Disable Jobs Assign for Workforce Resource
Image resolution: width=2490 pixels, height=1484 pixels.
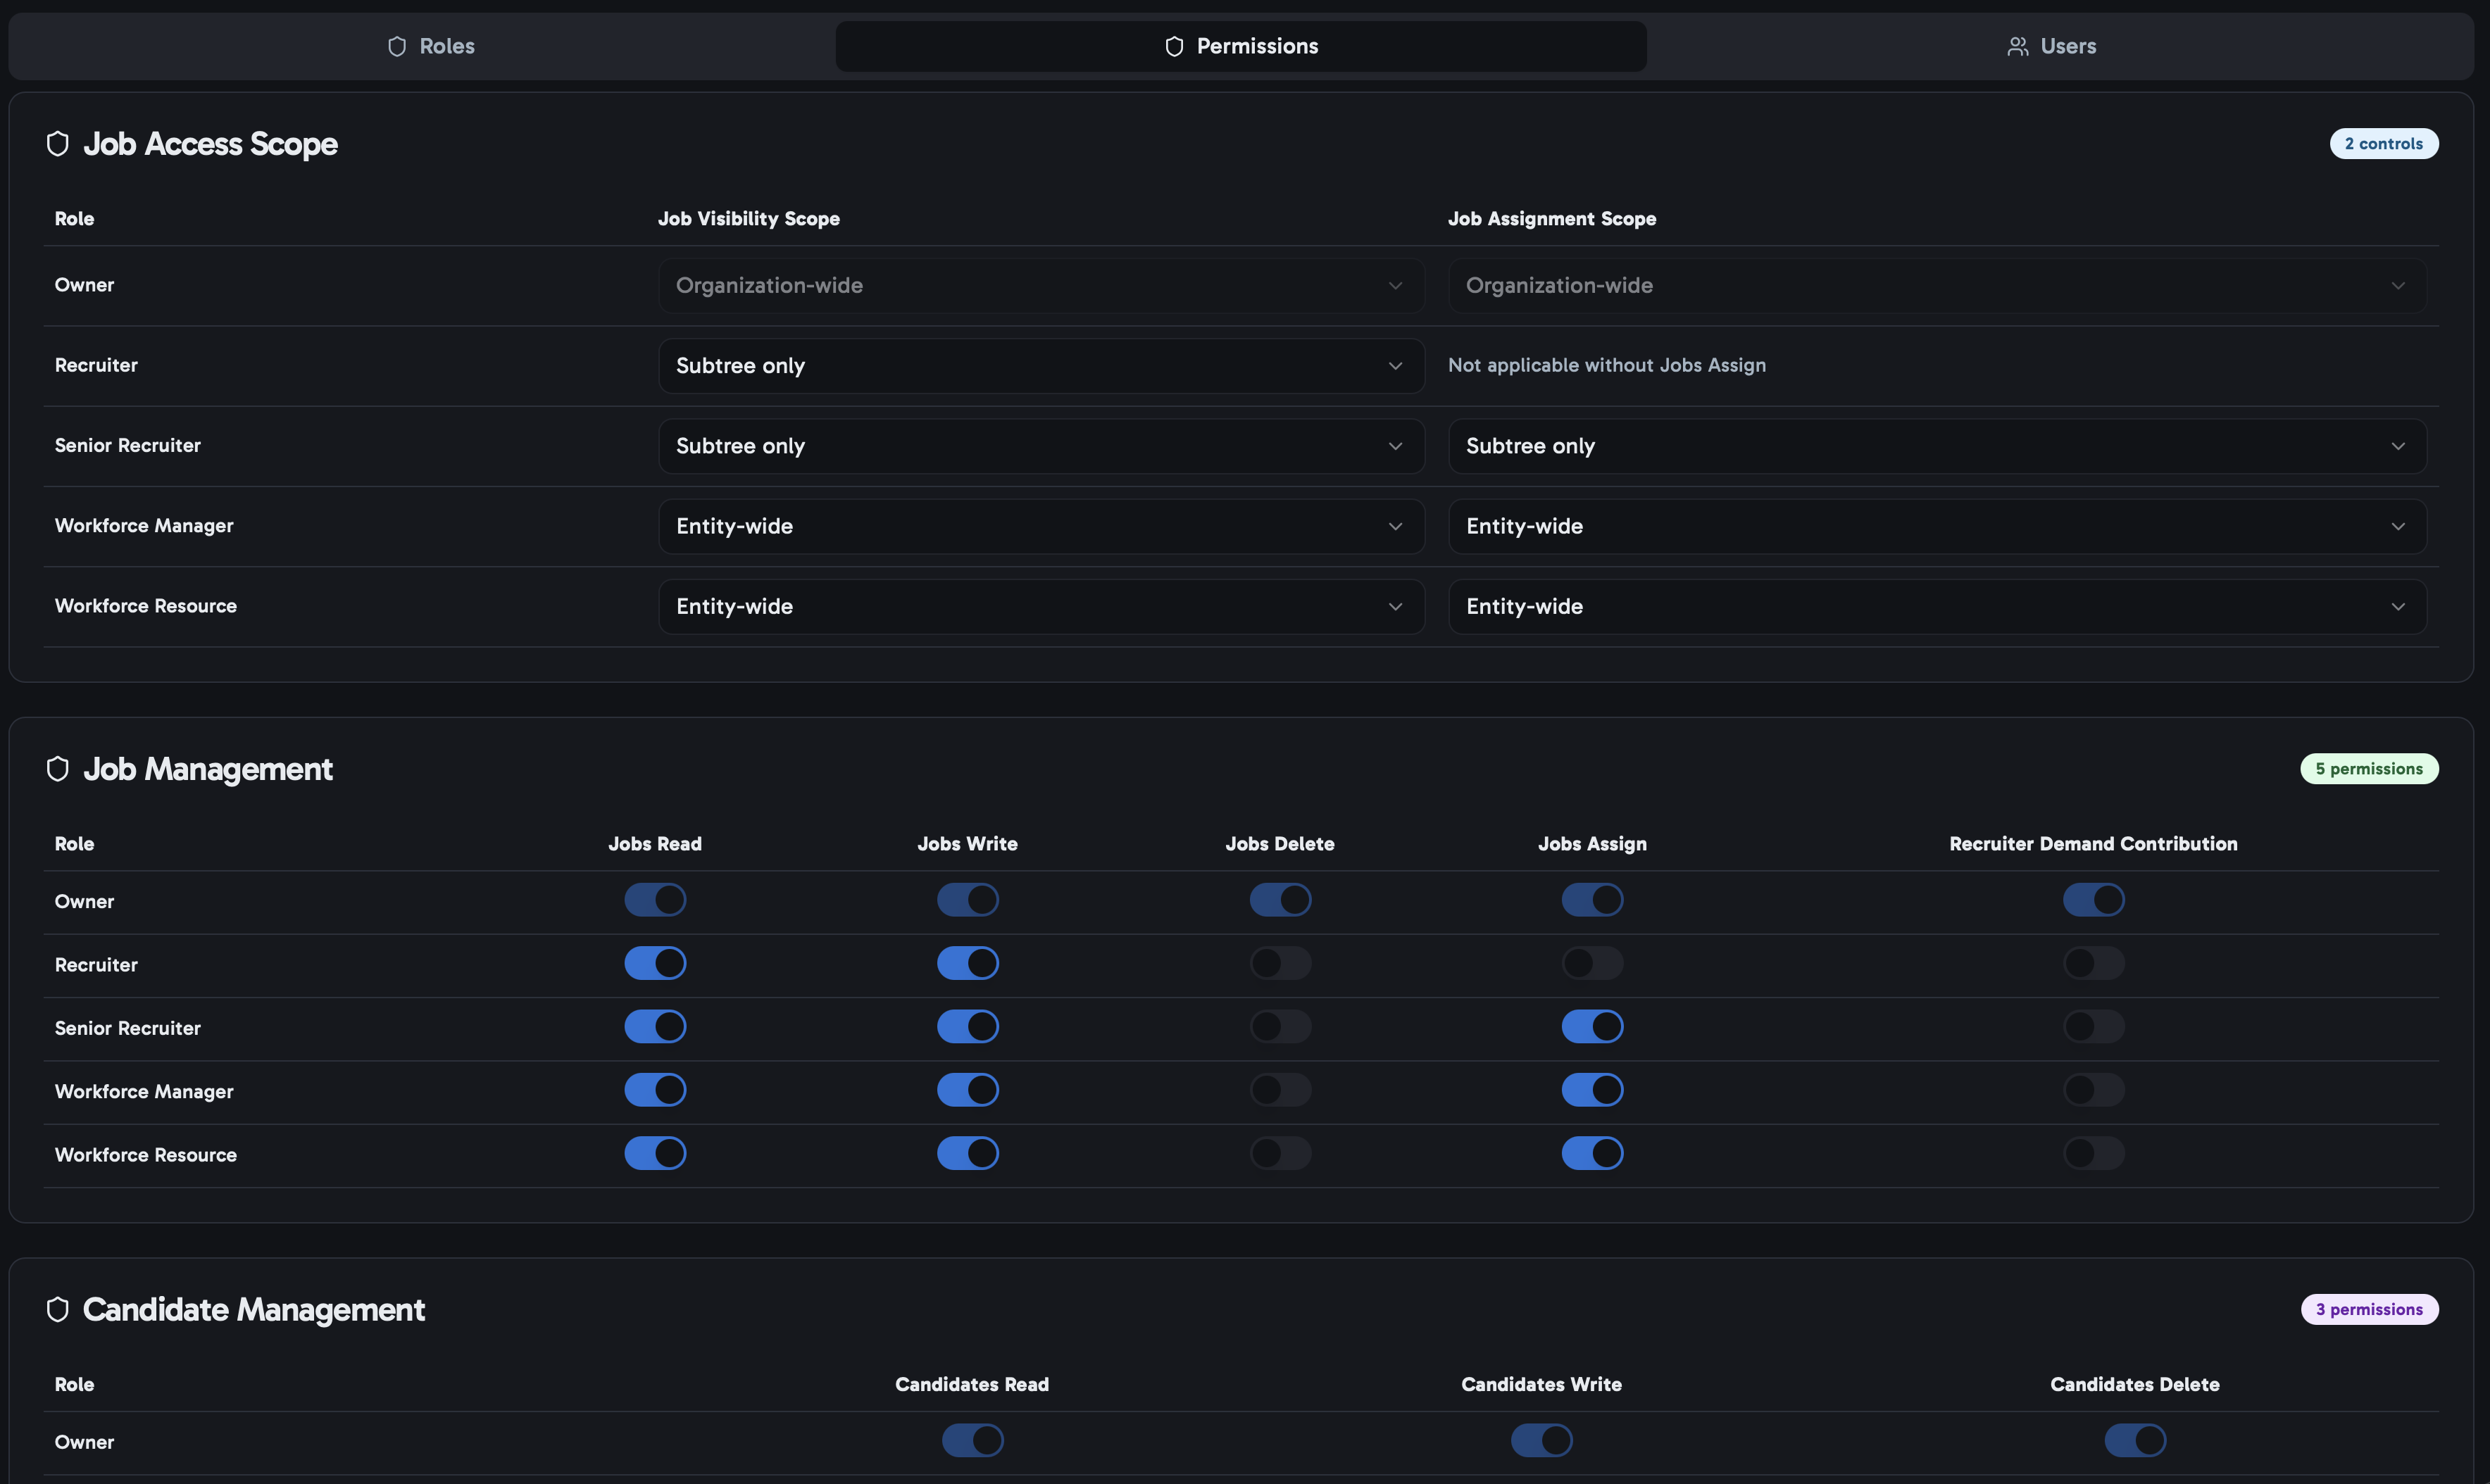click(x=1592, y=1153)
